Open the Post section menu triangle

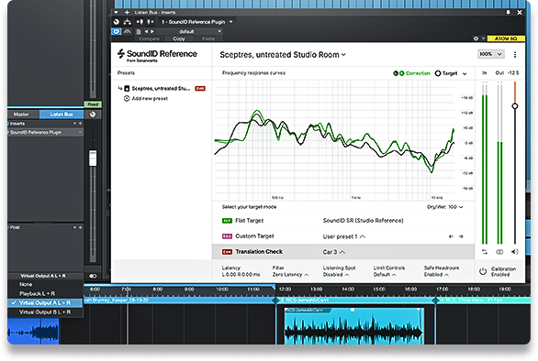click(74, 227)
